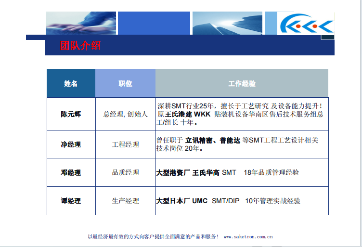Click the 职位 column header
362x247 pixels.
(x=125, y=83)
